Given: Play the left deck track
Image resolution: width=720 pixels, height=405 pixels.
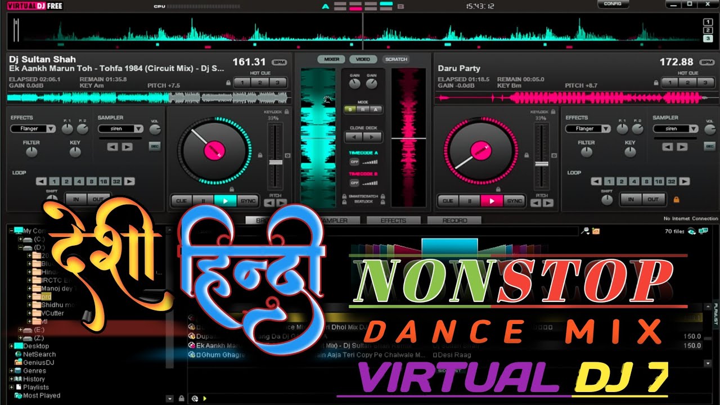Looking at the screenshot, I should (225, 200).
